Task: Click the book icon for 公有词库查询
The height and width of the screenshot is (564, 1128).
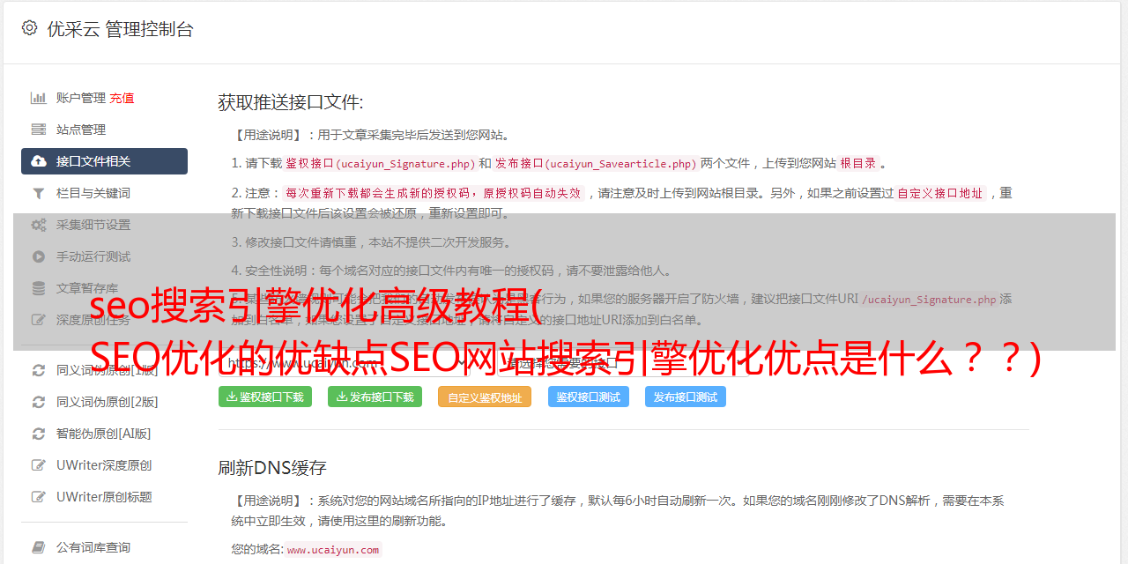Action: [39, 547]
